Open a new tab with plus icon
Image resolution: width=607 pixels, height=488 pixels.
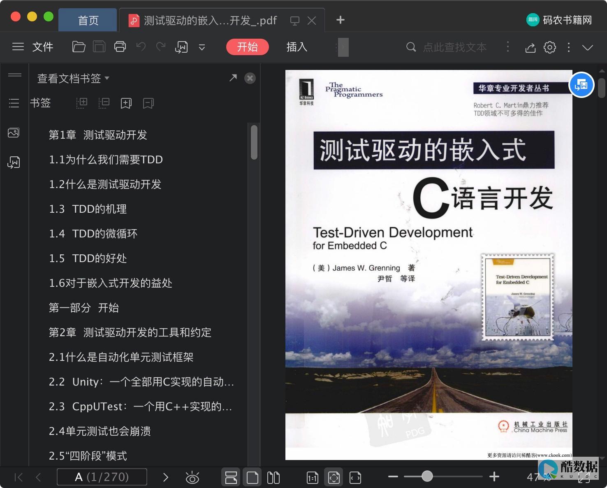coord(341,20)
